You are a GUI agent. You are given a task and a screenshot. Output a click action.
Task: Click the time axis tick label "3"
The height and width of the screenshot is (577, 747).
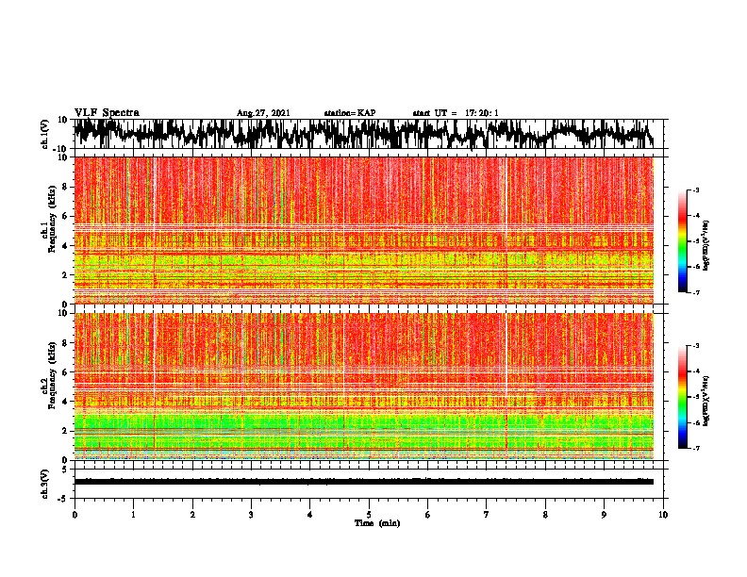click(x=251, y=515)
